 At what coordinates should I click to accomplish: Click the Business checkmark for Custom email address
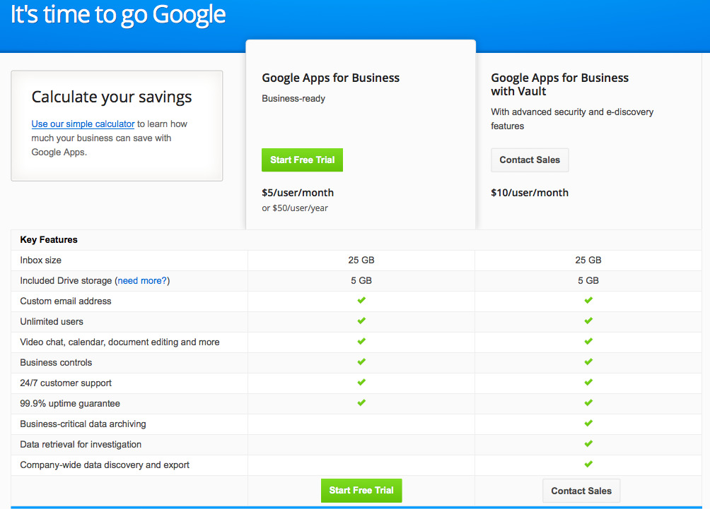click(361, 300)
